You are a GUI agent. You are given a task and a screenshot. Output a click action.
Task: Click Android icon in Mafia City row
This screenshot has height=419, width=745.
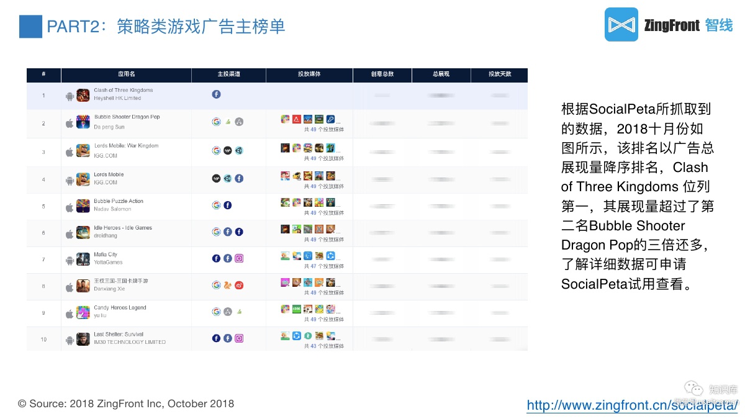(70, 261)
